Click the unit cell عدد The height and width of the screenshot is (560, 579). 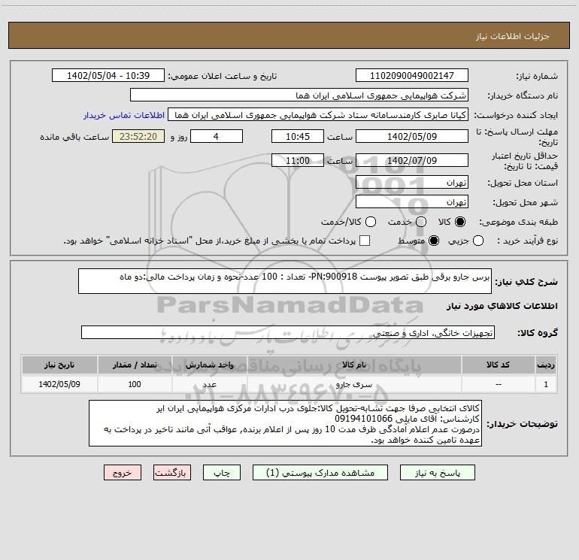tap(209, 384)
